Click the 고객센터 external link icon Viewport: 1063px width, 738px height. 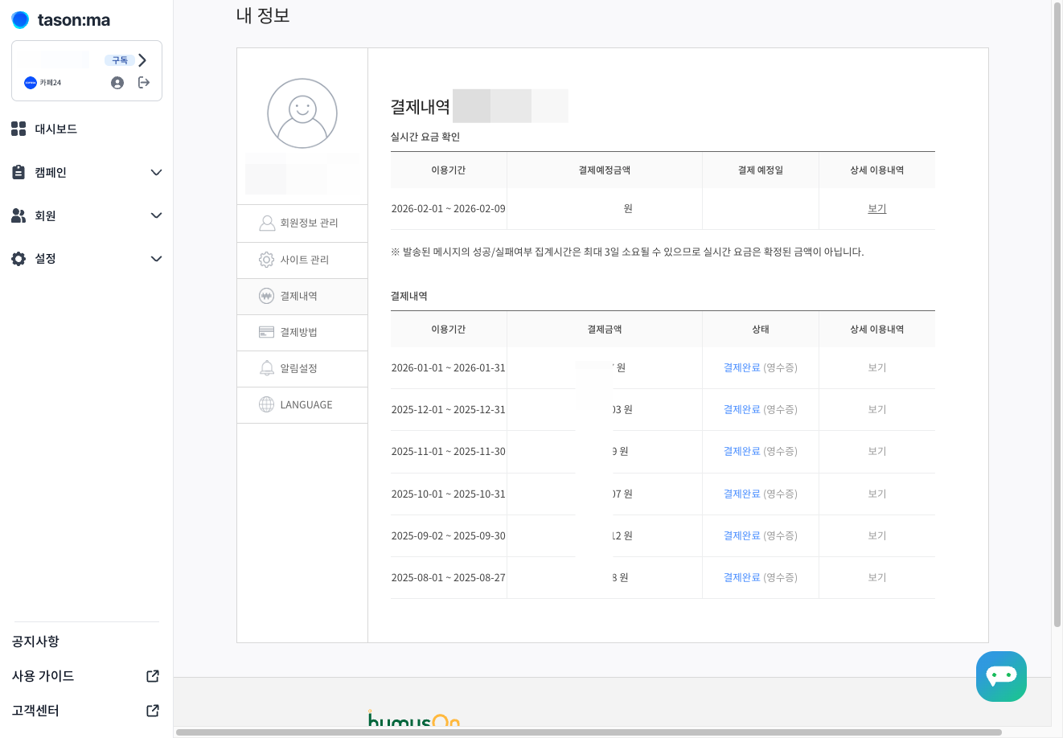tap(153, 711)
